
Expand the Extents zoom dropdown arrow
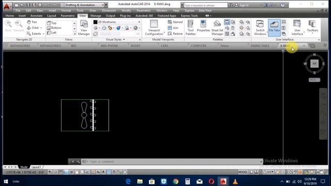click(43, 34)
